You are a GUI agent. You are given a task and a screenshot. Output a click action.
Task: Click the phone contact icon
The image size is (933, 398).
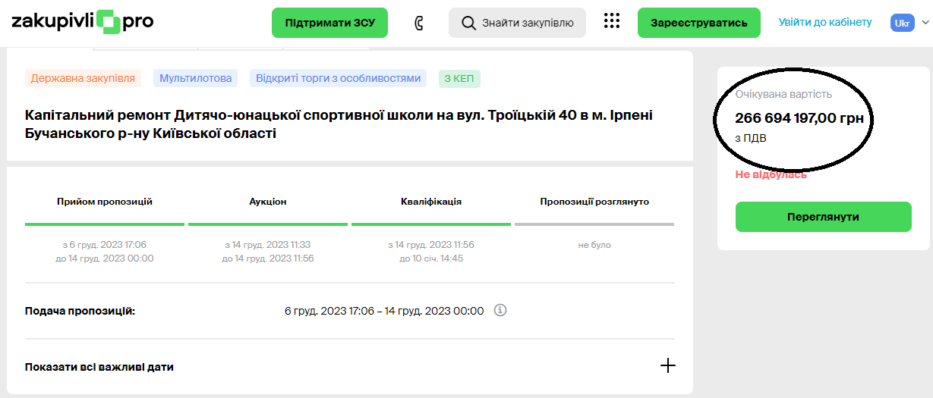418,23
